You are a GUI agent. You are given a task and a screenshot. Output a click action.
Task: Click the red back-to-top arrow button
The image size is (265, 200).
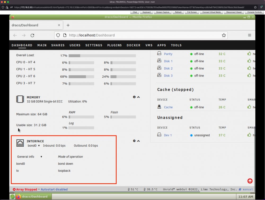click(x=250, y=181)
